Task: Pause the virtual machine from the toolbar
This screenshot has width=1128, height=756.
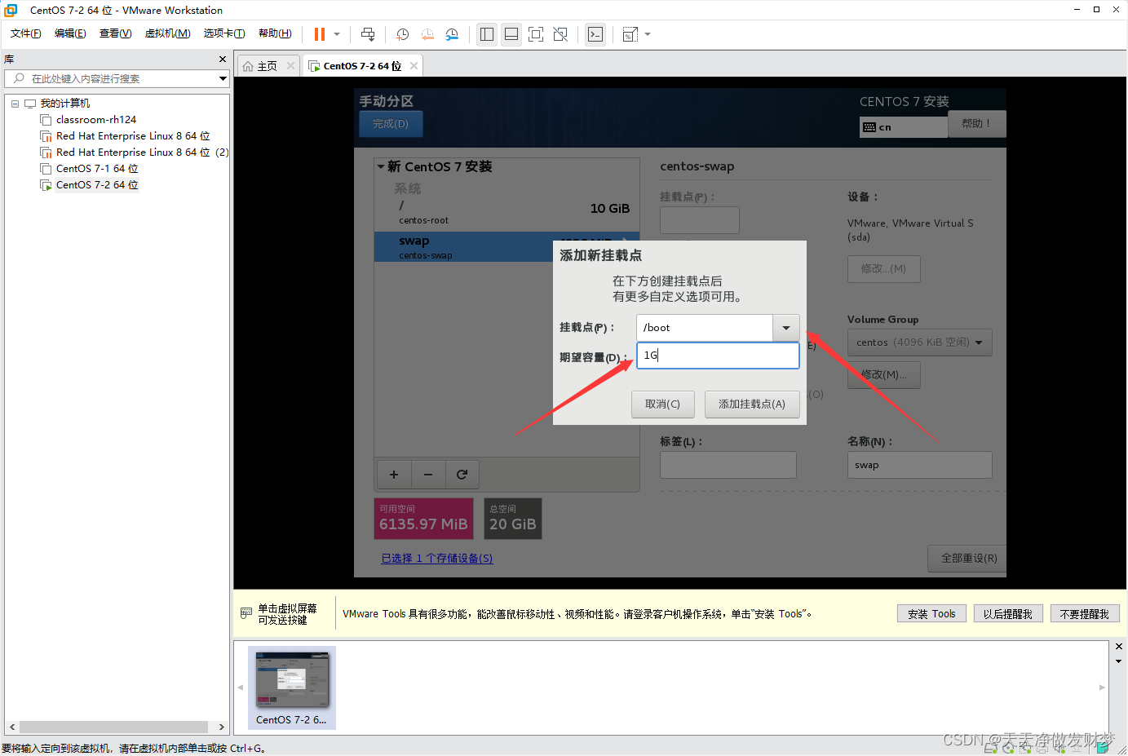Action: 319,34
